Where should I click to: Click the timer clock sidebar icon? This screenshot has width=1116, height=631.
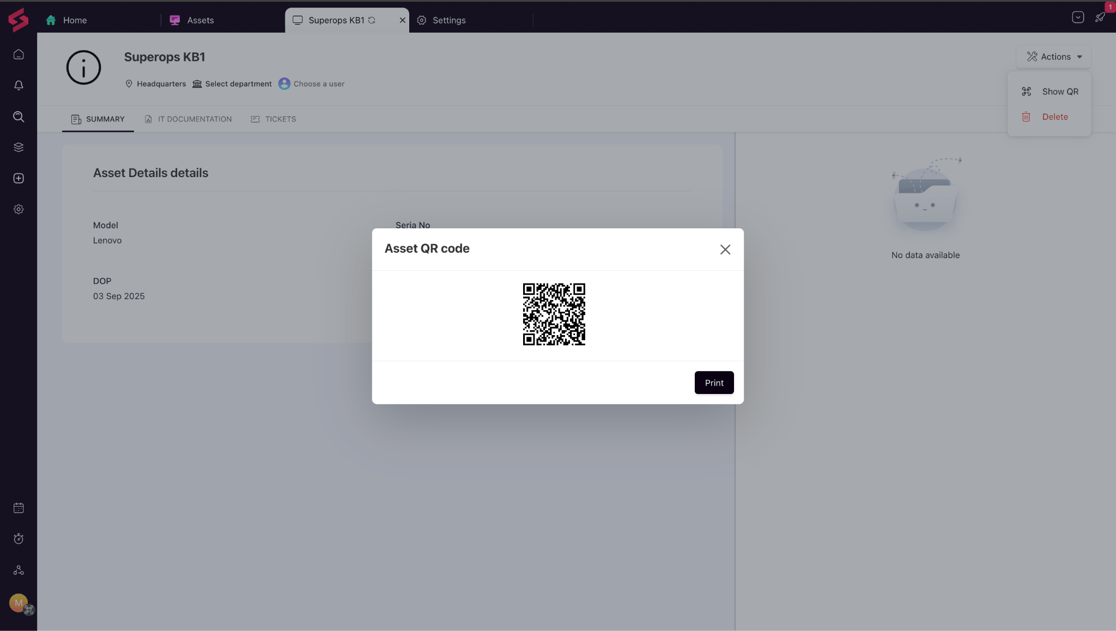pos(19,539)
